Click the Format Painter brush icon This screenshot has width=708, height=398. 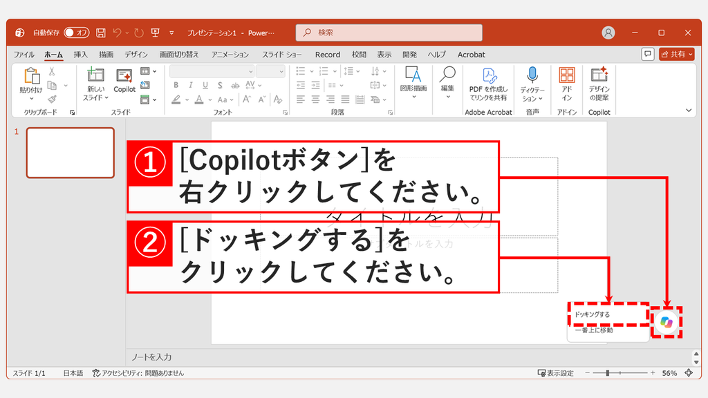coord(52,99)
